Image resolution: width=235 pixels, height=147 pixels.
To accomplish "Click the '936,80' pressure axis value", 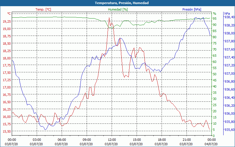I will point(229,81).
